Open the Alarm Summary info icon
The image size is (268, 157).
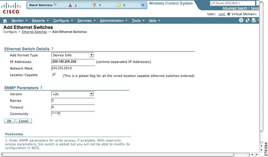pyautogui.click(x=55, y=4)
